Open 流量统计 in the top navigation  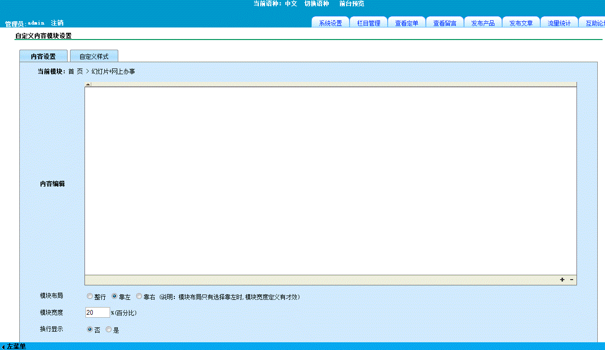click(559, 23)
